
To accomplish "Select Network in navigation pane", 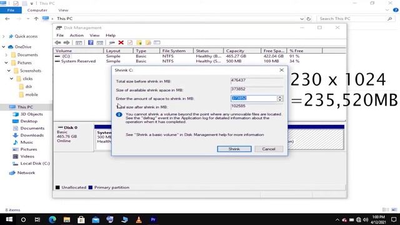I will pyautogui.click(x=26, y=173).
